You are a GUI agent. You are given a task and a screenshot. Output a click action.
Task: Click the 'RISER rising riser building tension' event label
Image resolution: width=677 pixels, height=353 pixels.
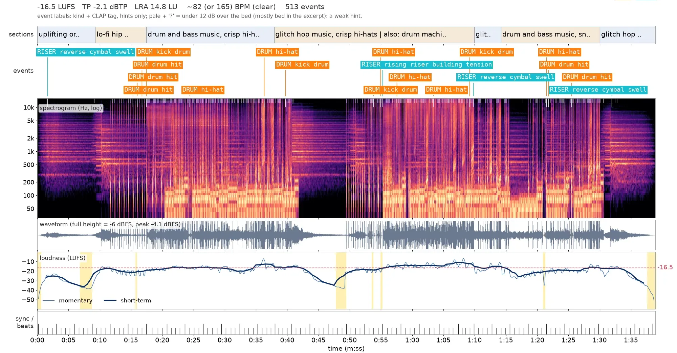coord(427,65)
